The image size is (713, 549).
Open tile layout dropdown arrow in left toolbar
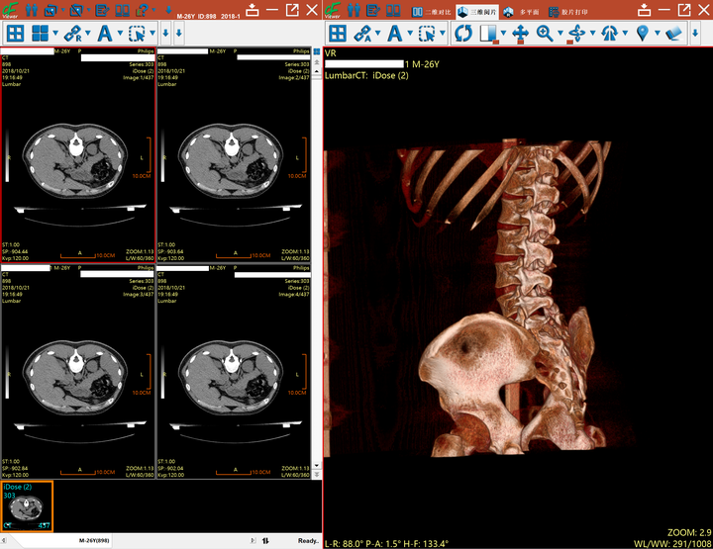point(55,33)
